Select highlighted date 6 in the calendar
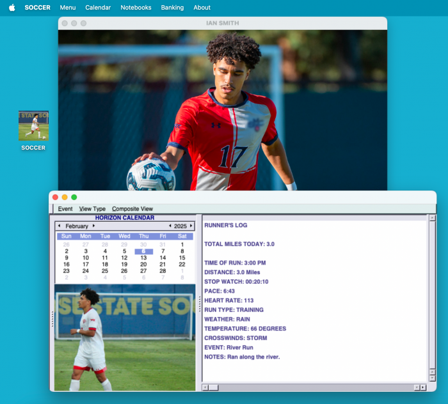 click(x=143, y=251)
